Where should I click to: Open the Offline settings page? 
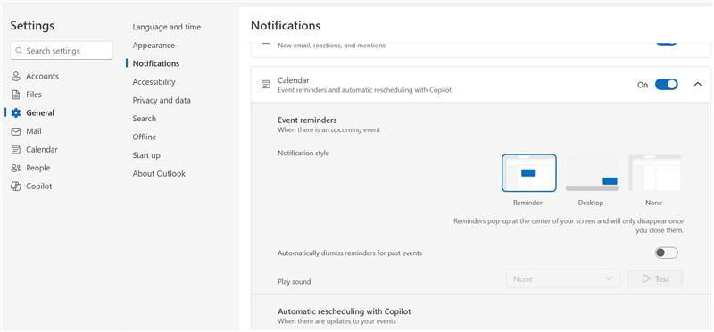coord(145,137)
